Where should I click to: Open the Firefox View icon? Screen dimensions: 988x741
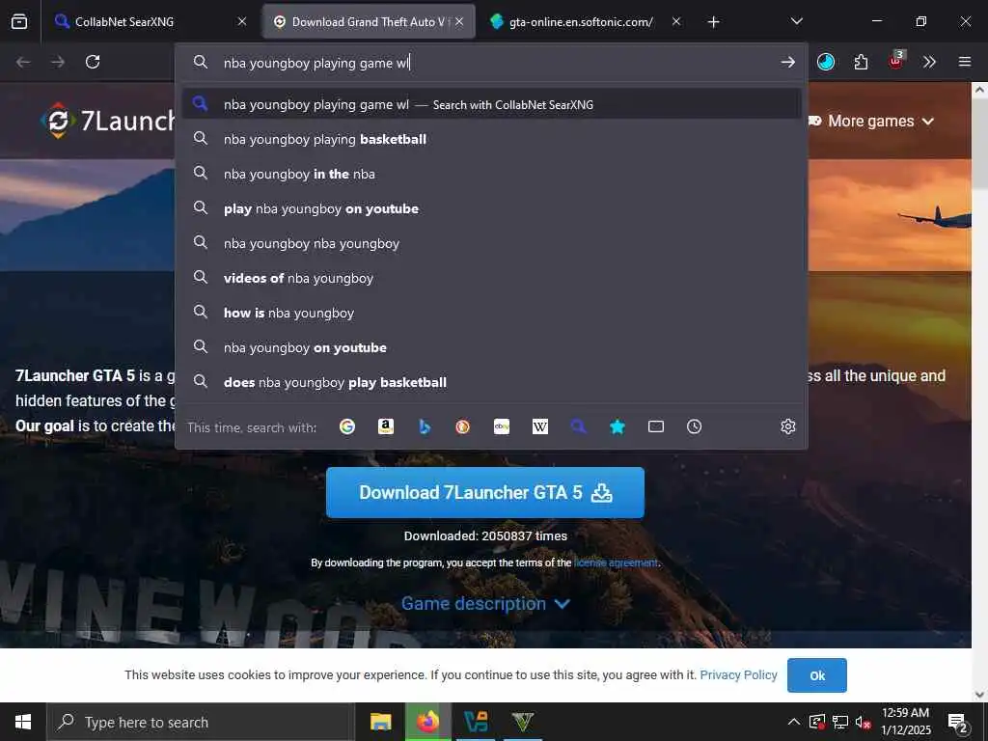[19, 21]
